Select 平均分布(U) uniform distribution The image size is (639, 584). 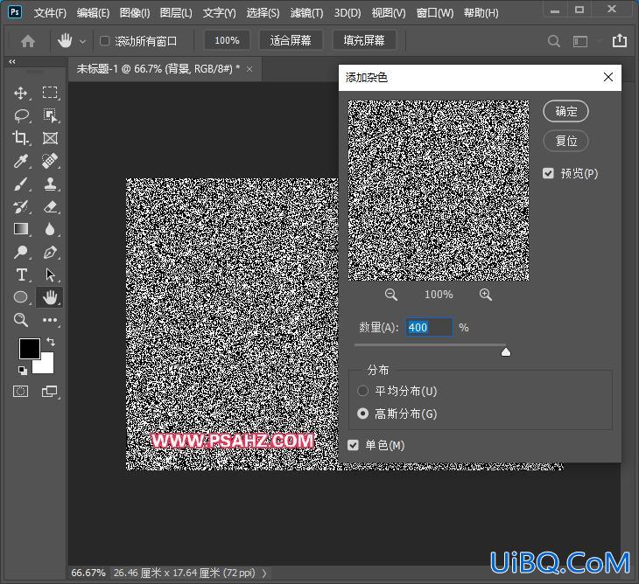click(362, 391)
